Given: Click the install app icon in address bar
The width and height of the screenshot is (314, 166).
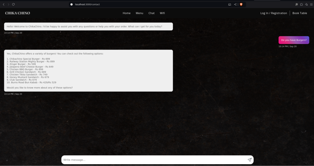Looking at the screenshot, I should tap(230, 4).
